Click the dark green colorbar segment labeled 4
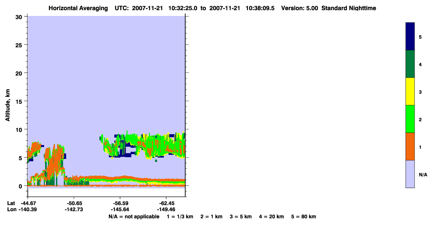Viewport: 441px width, 226px height. pos(410,64)
